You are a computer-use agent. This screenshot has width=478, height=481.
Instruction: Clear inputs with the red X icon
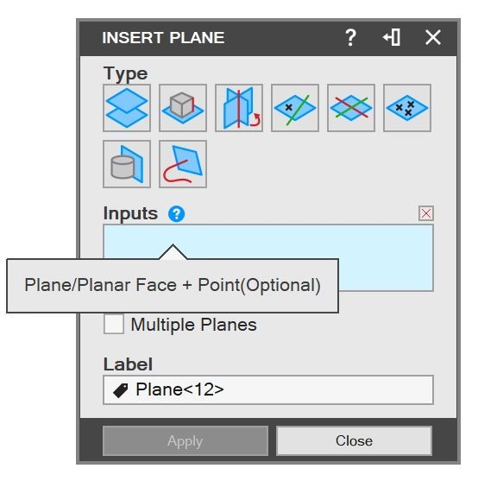coord(426,213)
